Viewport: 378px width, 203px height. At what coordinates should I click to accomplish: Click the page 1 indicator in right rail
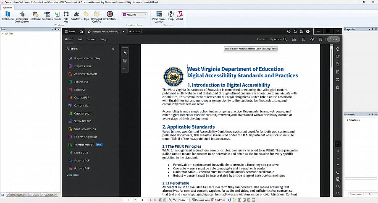[338, 144]
